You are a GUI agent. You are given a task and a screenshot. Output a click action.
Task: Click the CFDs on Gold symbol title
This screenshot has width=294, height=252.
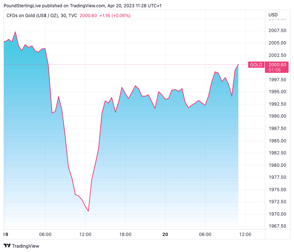coord(33,16)
